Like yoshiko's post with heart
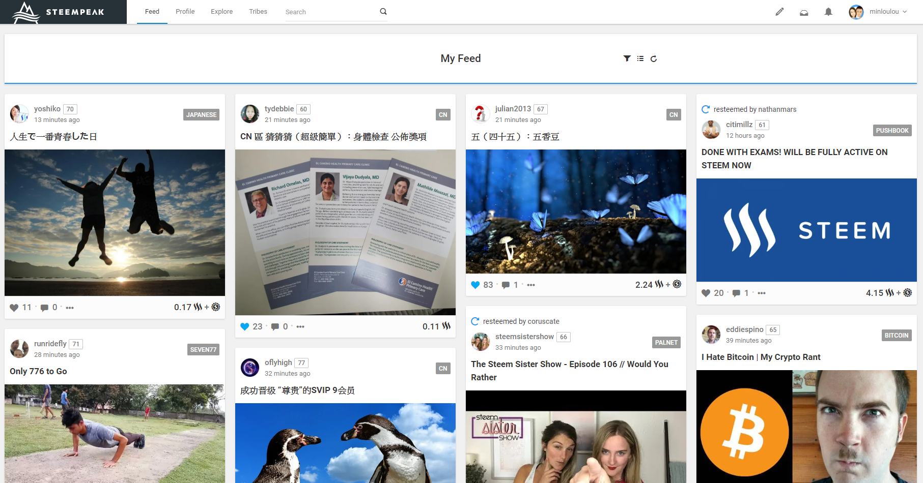 14,308
